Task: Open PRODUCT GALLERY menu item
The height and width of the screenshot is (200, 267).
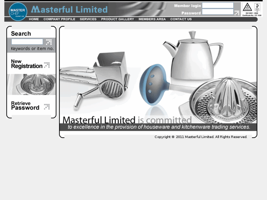Action: [118, 19]
